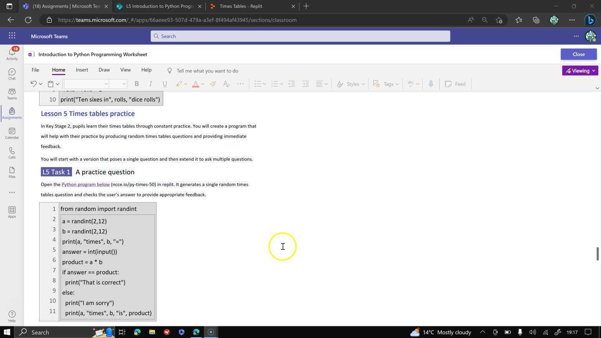Click the Teams Search box
The width and height of the screenshot is (601, 338).
pyautogui.click(x=300, y=36)
